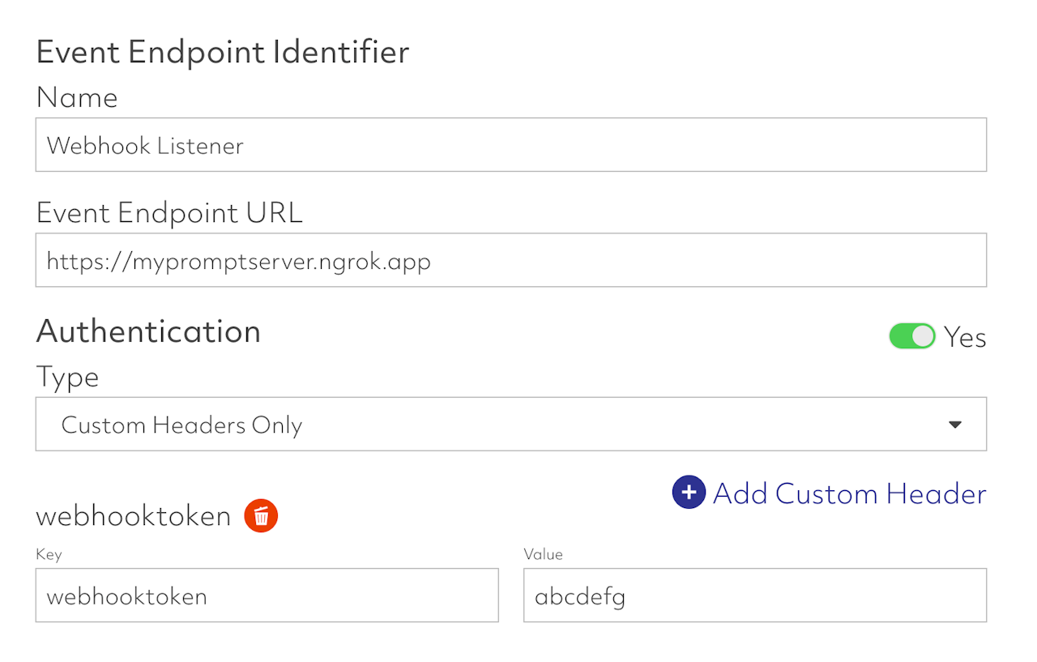Click the small 'Key' label
The image size is (1037, 662).
pyautogui.click(x=49, y=555)
